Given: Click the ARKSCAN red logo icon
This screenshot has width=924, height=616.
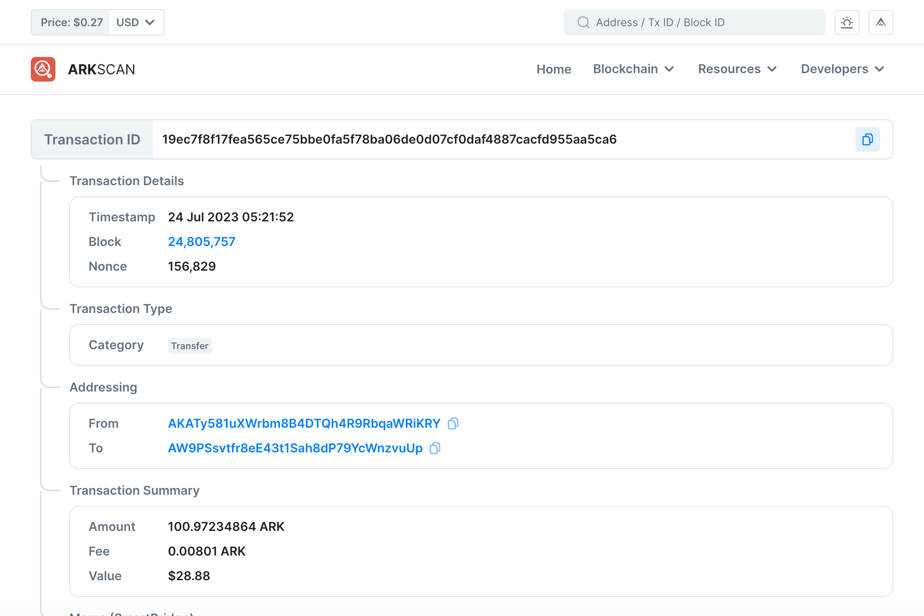Looking at the screenshot, I should [43, 69].
